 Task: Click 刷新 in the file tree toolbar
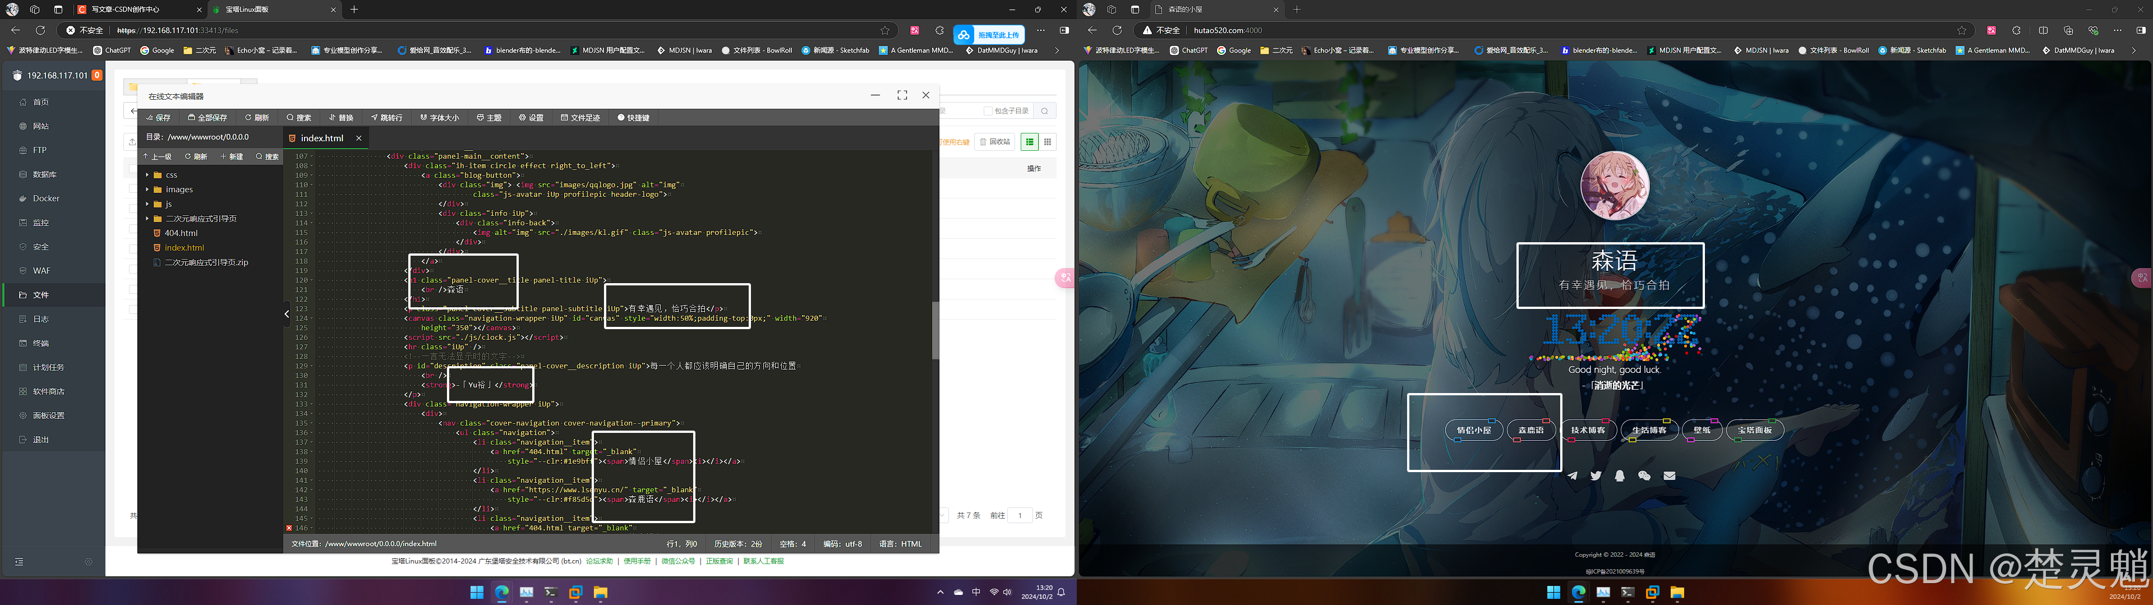click(196, 156)
